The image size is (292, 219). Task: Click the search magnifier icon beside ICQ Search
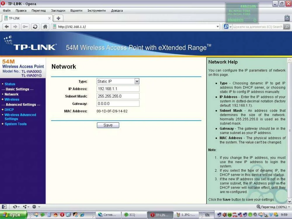pyautogui.click(x=287, y=27)
